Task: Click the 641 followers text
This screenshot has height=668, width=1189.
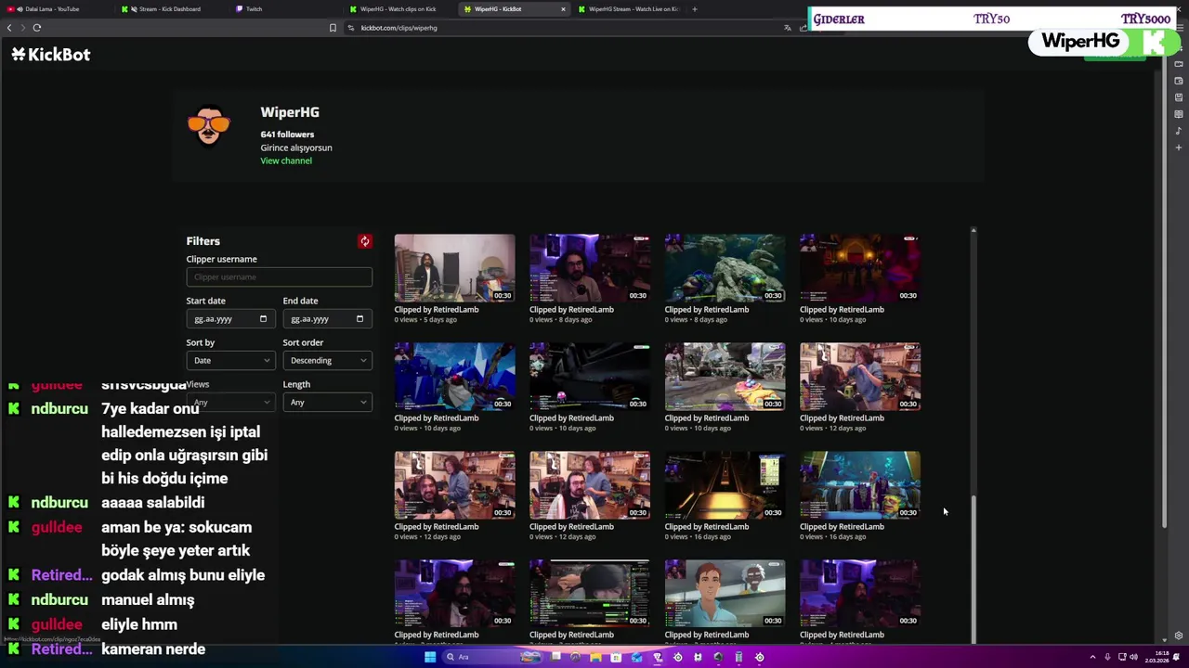Action: coord(287,135)
